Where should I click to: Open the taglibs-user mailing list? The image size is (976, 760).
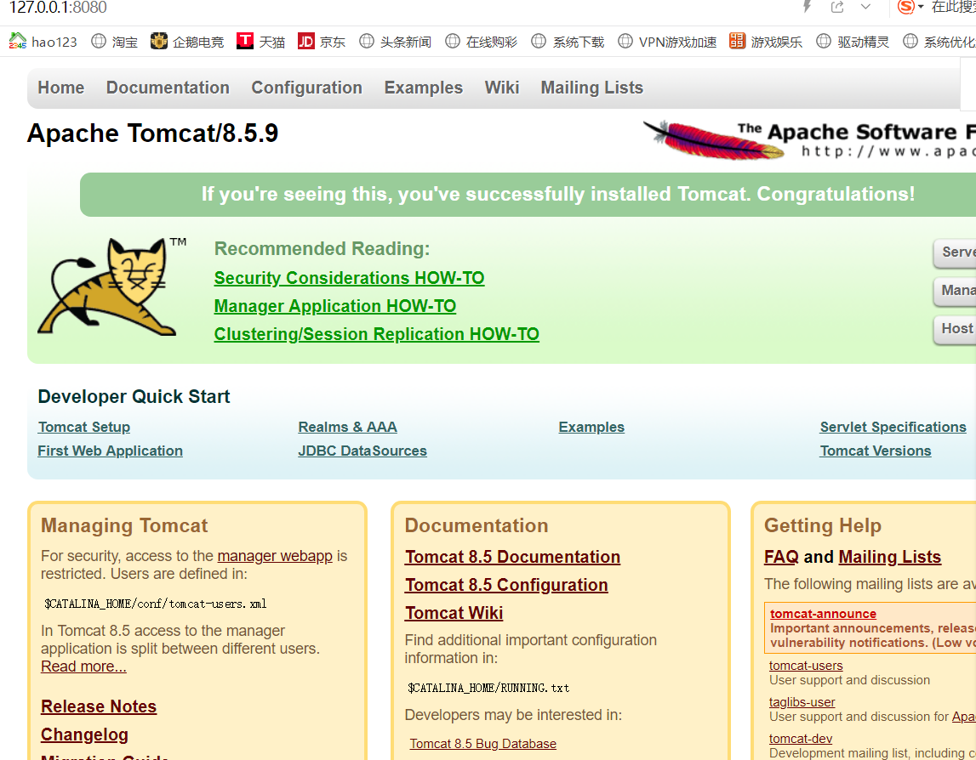pyautogui.click(x=802, y=702)
